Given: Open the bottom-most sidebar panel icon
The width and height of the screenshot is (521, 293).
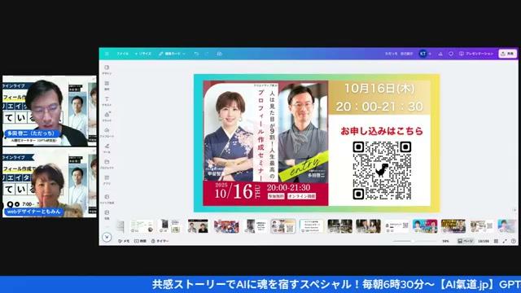Looking at the screenshot, I should pyautogui.click(x=107, y=215).
